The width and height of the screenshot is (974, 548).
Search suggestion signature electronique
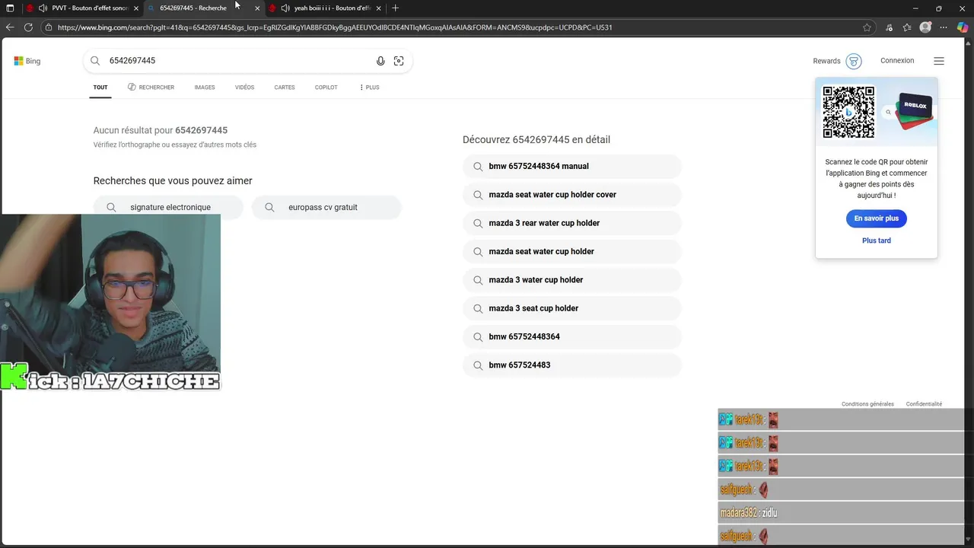(168, 207)
